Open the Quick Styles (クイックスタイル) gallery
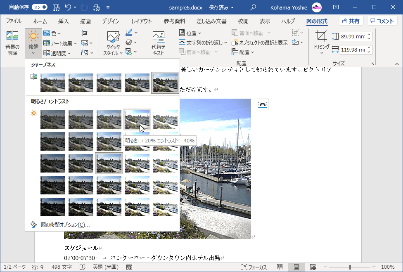Image resolution: width=403 pixels, height=272 pixels. point(113,43)
